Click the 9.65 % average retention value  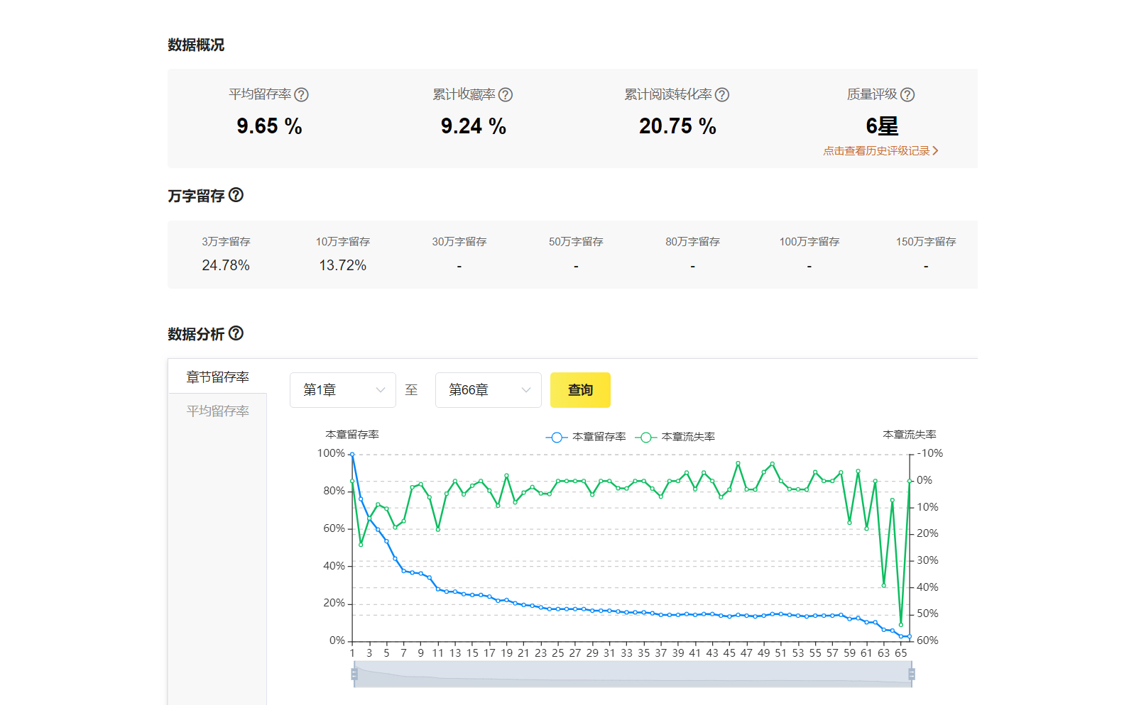click(269, 126)
